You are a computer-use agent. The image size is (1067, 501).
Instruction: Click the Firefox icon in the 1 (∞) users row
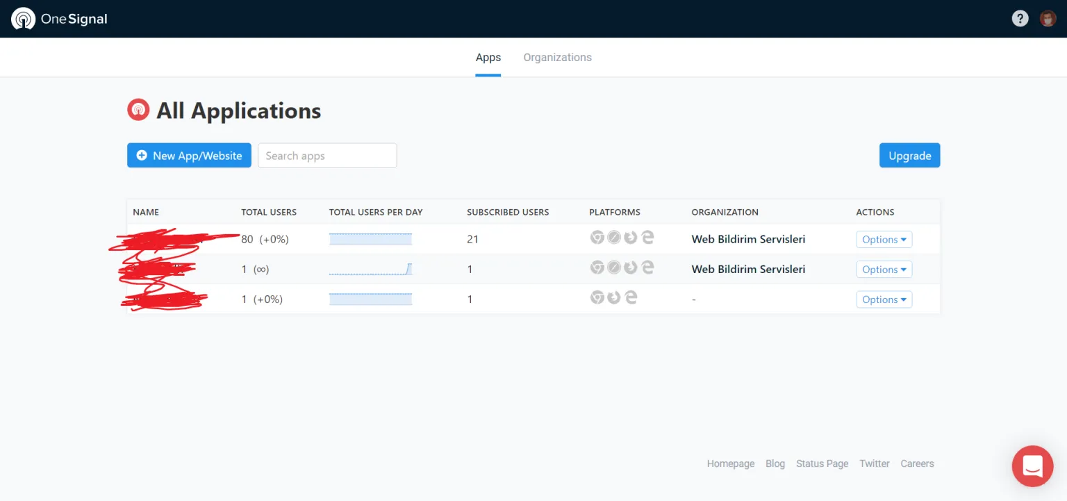pyautogui.click(x=631, y=268)
